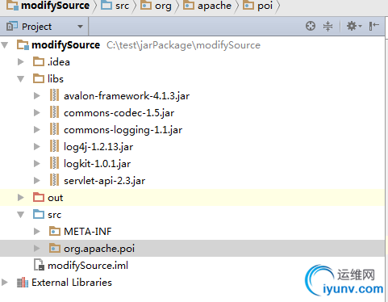Click the servlet-api jar archive icon

tap(54, 180)
